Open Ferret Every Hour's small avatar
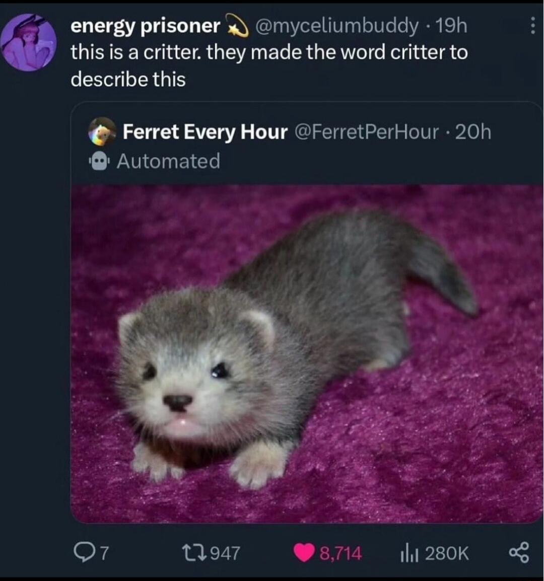This screenshot has height=581, width=544. [101, 132]
